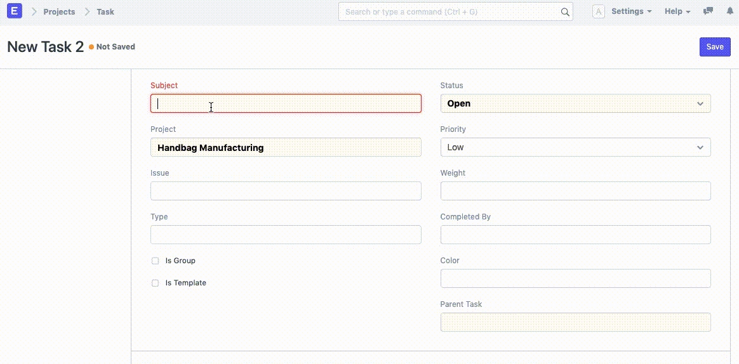Click the ERPNext home logo icon
739x364 pixels.
pyautogui.click(x=14, y=11)
